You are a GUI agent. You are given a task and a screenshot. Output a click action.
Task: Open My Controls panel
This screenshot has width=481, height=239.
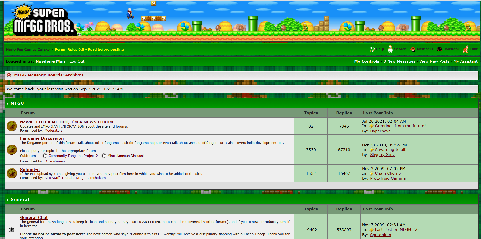[x=367, y=61]
